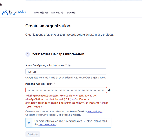Click the Your Azure DevOps information heading
Screen dimensions: 142x140
click(58, 54)
